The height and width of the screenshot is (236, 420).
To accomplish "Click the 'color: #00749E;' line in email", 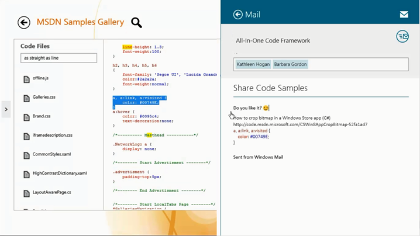I will [x=253, y=137].
